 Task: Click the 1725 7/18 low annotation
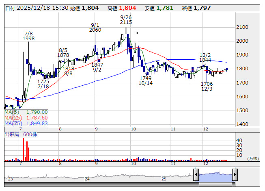coord(43,84)
